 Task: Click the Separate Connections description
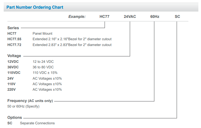(x=37, y=123)
